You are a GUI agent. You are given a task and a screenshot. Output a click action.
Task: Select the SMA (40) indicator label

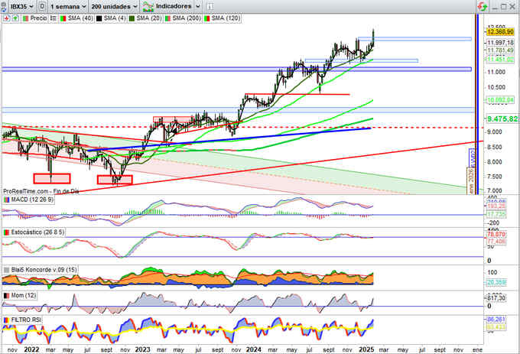click(75, 16)
